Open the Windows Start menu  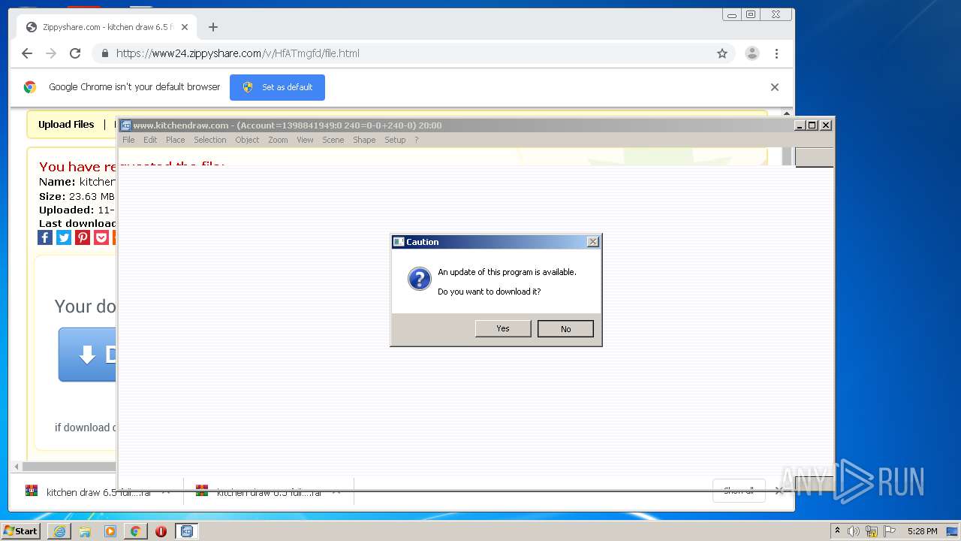pyautogui.click(x=20, y=531)
